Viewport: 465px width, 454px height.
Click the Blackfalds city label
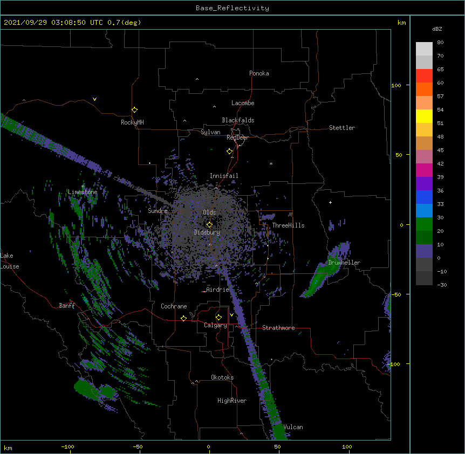click(238, 120)
